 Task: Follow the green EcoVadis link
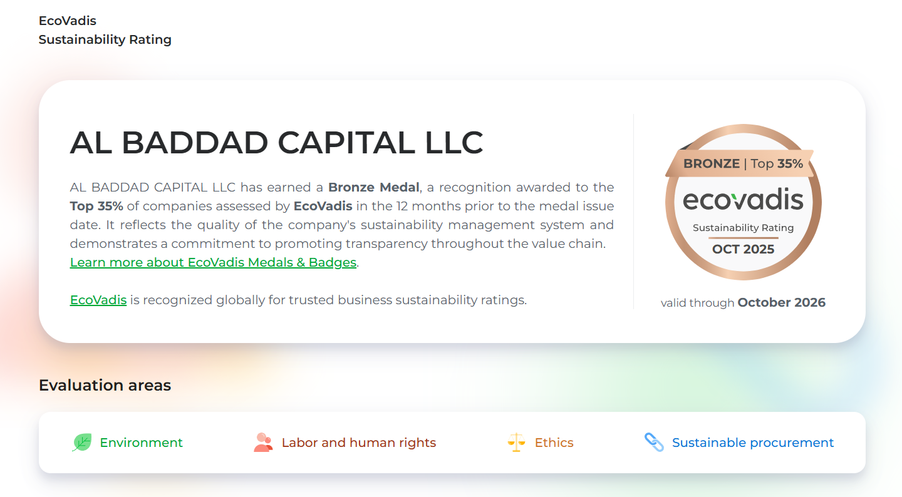point(98,300)
